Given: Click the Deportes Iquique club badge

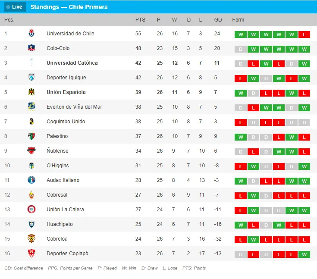Looking at the screenshot, I should (x=31, y=78).
